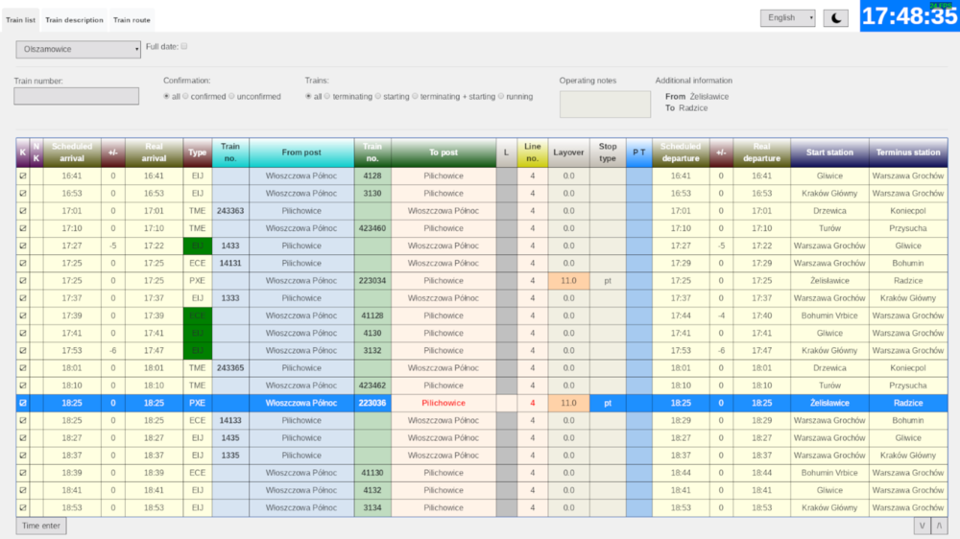
Task: Click orange 11.0 layover of train 223034
Action: pyautogui.click(x=568, y=281)
